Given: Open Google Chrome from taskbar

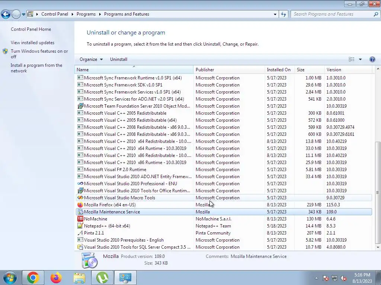Looking at the screenshot, I should pos(33,278).
